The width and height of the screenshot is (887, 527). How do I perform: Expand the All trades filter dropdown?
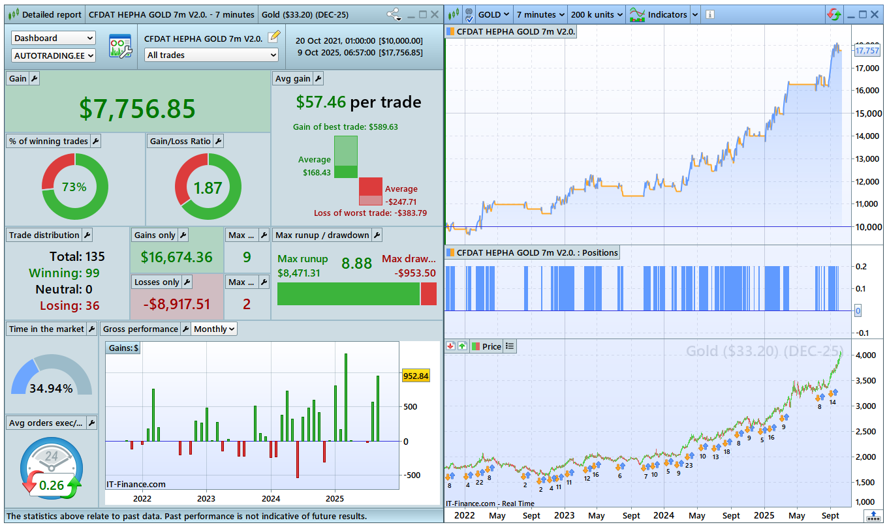coord(211,55)
